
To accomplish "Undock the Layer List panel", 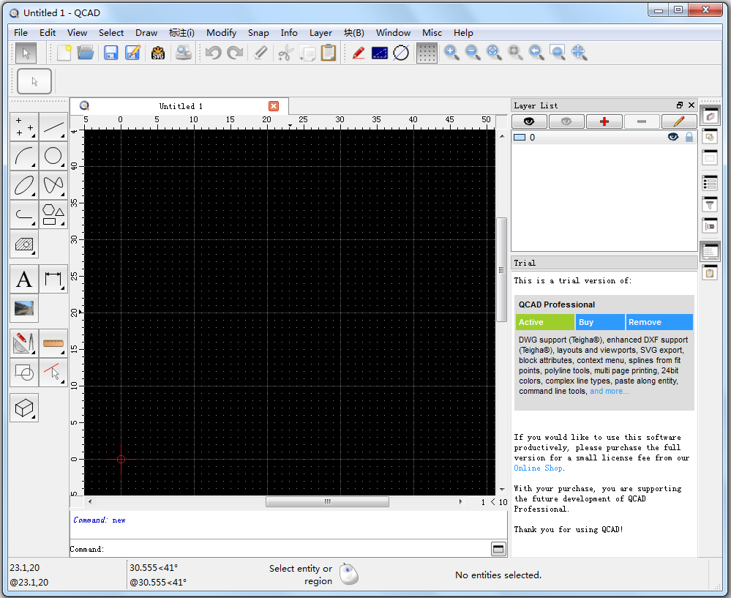I will [x=680, y=105].
